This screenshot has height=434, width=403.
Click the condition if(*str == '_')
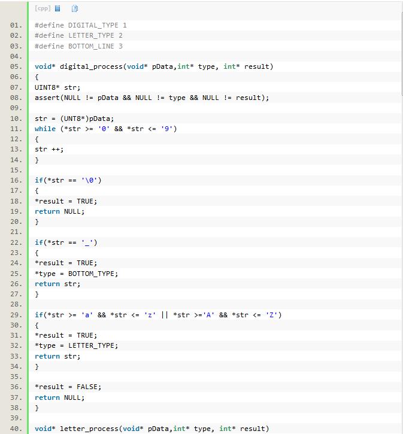66,243
